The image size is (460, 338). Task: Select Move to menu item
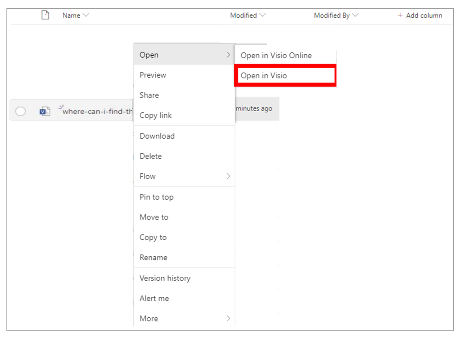(x=184, y=217)
